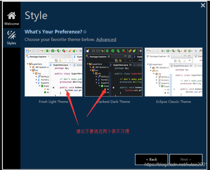The width and height of the screenshot is (210, 170).
Task: Choose the Fresh Light Theme preview
Action: click(x=53, y=72)
